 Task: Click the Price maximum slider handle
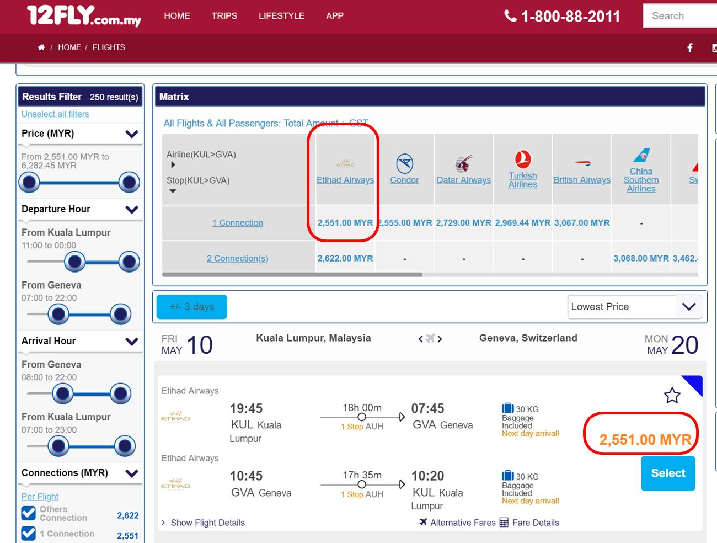tap(129, 182)
